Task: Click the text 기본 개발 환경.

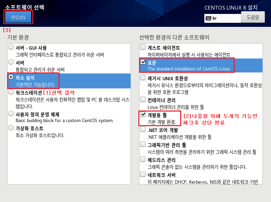Action: tap(162, 122)
